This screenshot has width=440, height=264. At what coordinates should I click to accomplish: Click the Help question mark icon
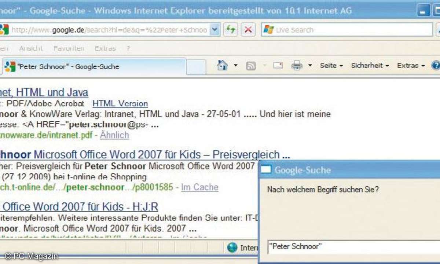(436, 66)
